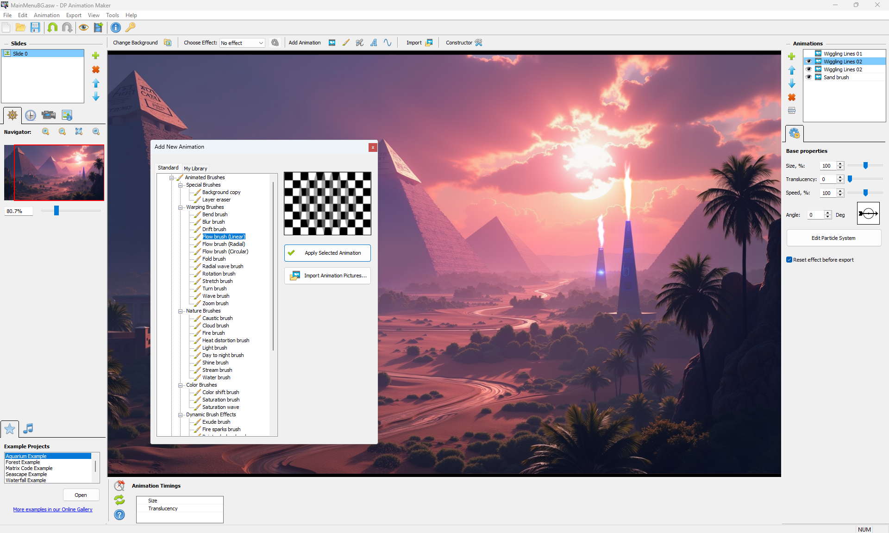Click the zoom-in magnifier in Navigator
The width and height of the screenshot is (889, 533).
point(46,132)
